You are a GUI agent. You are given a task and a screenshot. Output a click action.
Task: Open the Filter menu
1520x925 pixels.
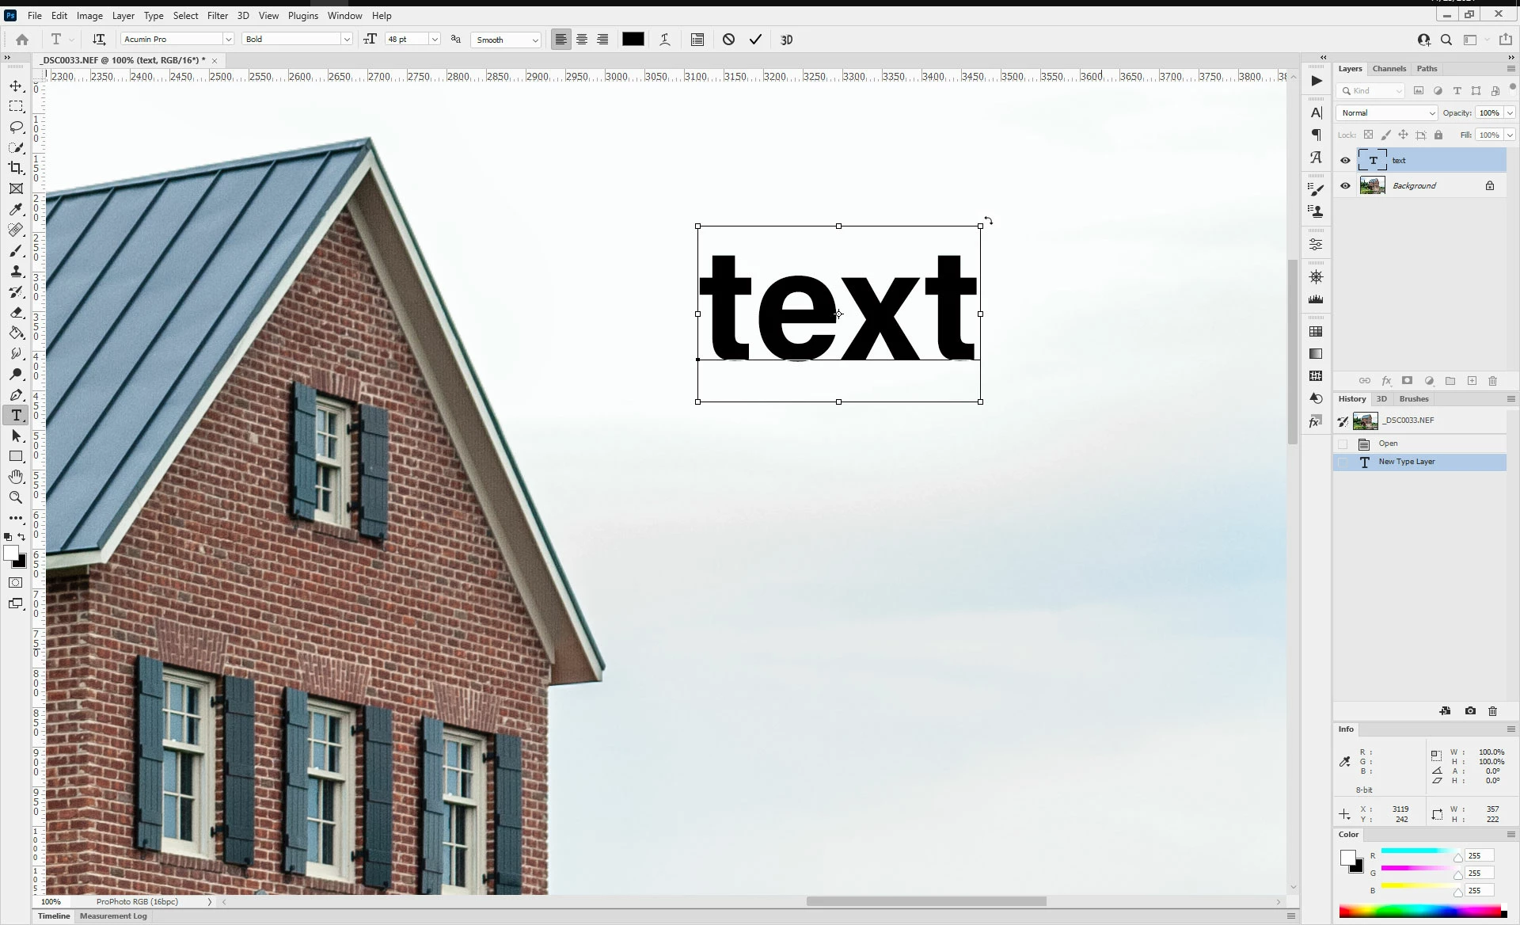(217, 16)
